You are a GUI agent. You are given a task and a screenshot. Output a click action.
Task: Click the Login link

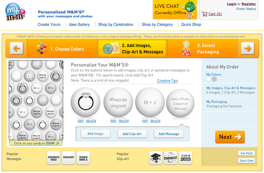[232, 4]
